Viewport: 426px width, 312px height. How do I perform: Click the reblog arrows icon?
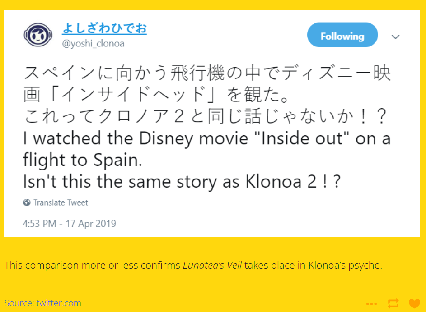pos(393,303)
